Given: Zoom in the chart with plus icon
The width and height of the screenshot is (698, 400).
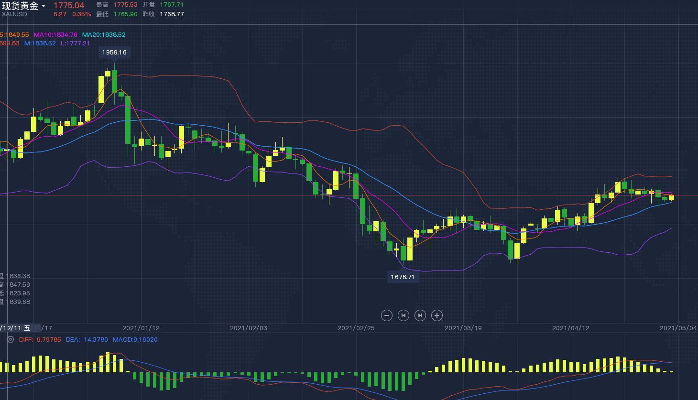Looking at the screenshot, I should point(436,315).
